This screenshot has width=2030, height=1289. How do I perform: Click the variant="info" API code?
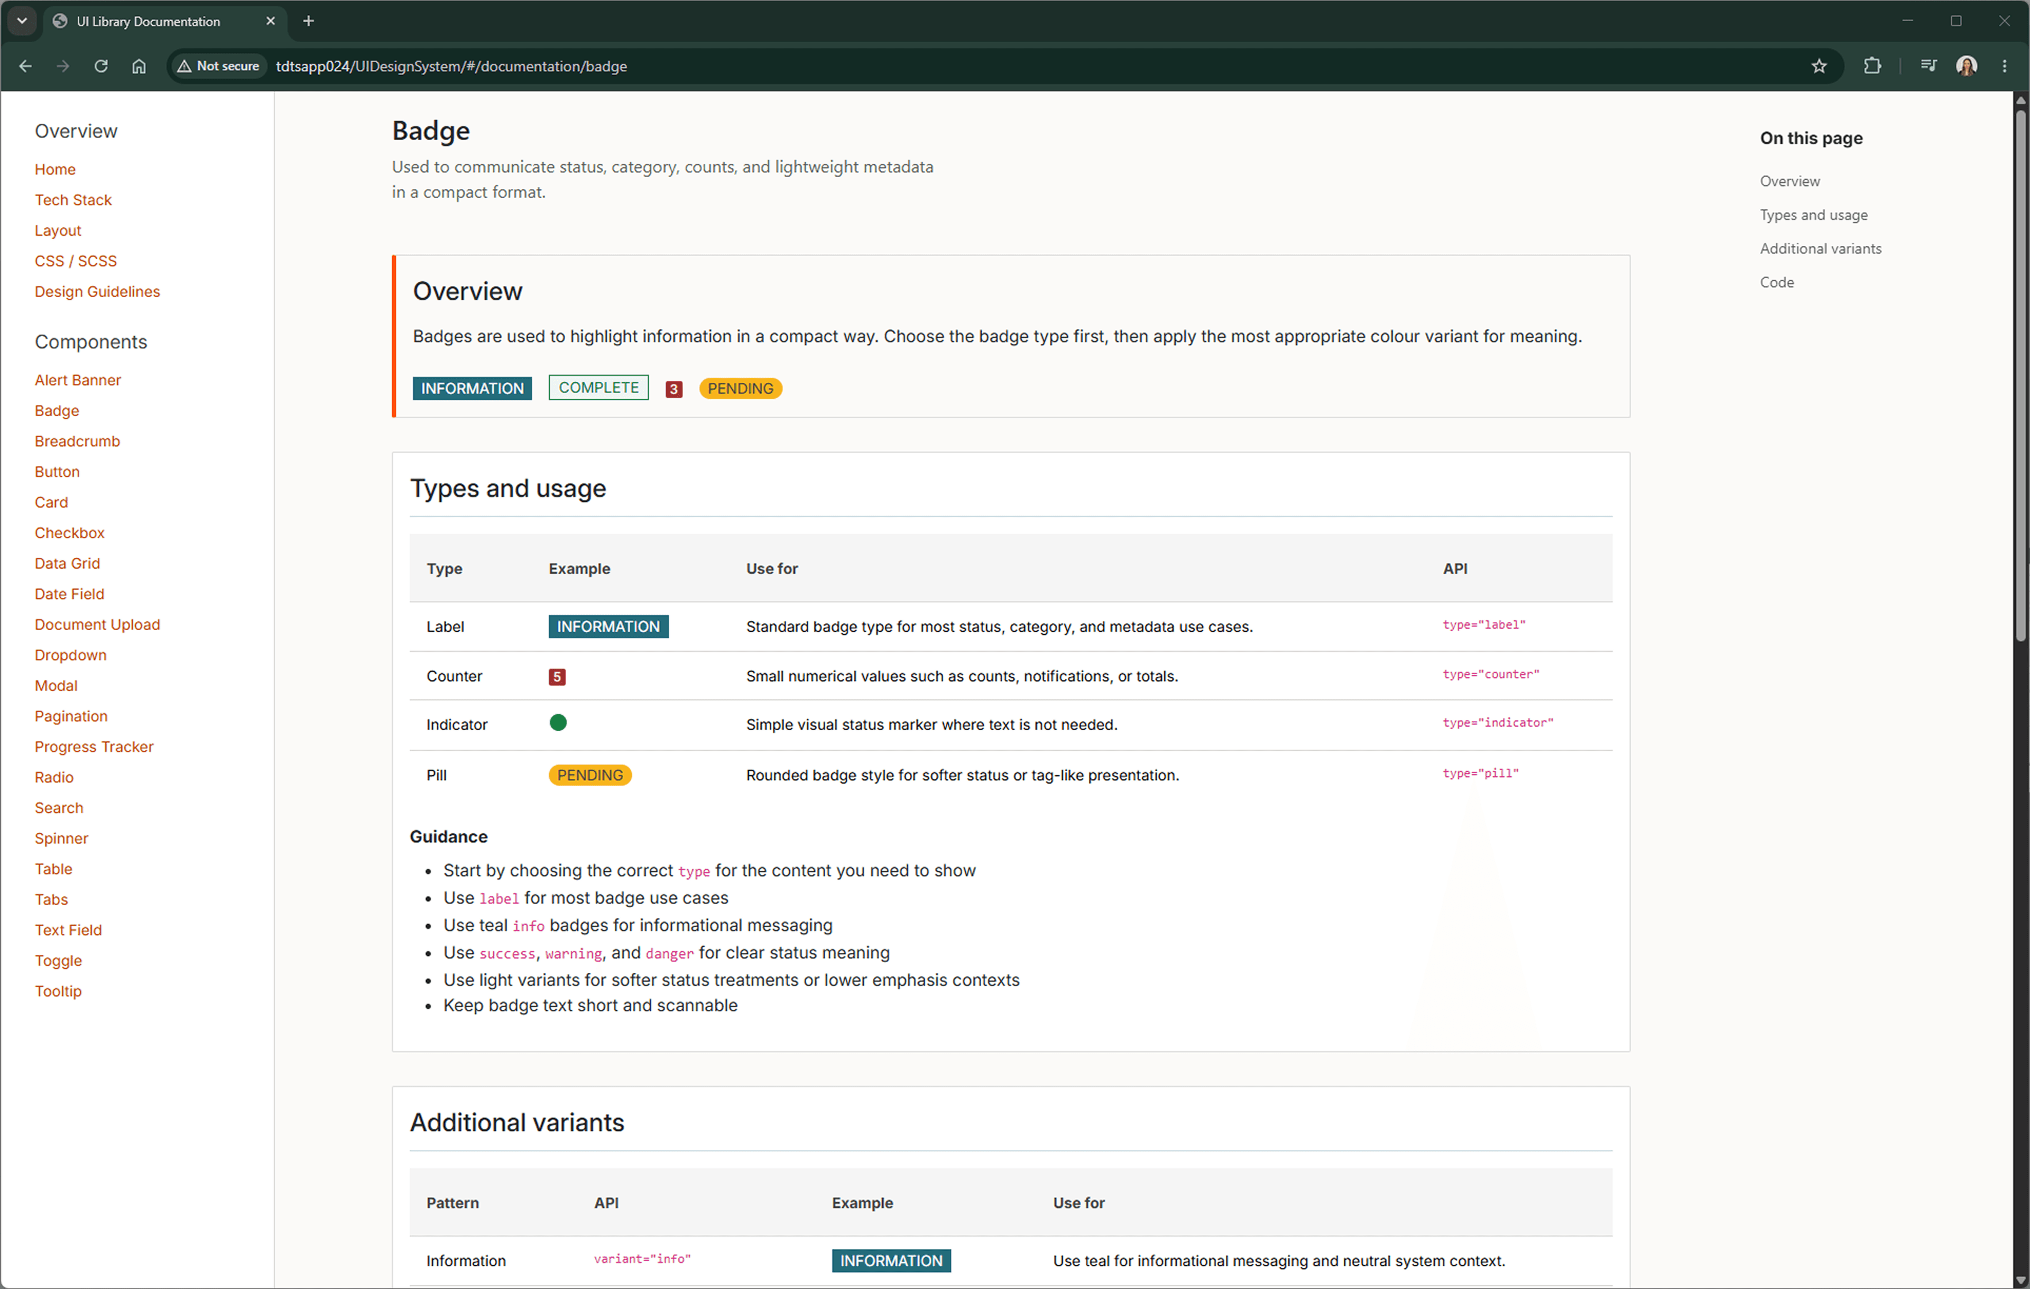(642, 1259)
